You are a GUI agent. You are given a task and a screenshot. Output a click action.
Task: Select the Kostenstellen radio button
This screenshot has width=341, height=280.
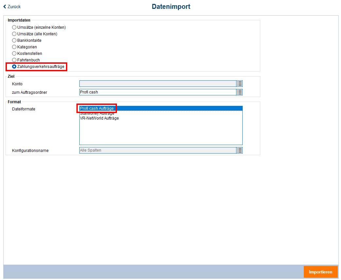pos(14,53)
